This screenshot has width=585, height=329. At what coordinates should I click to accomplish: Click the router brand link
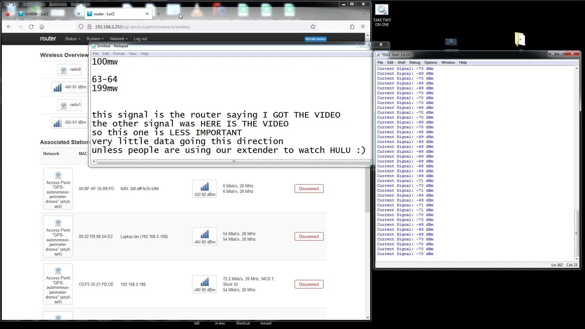coord(48,38)
